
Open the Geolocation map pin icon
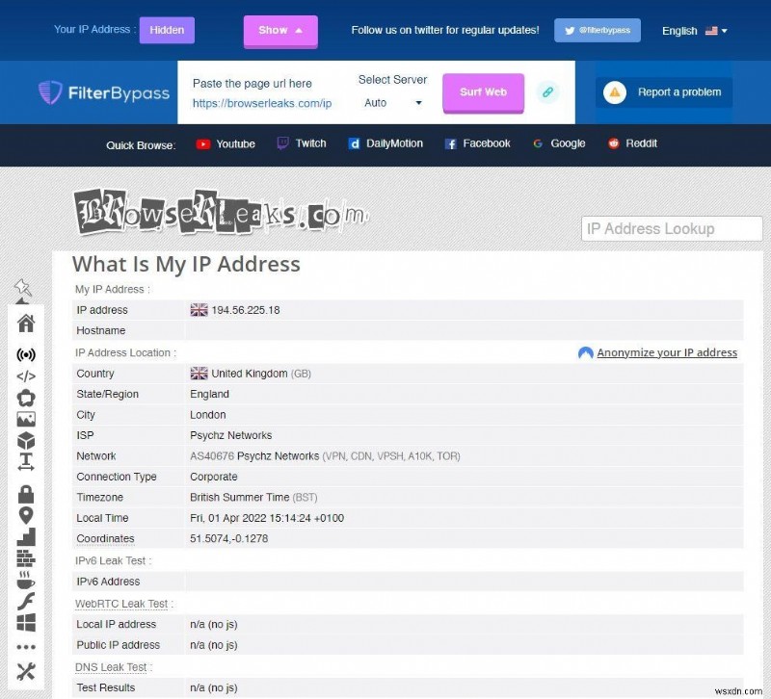[x=26, y=515]
